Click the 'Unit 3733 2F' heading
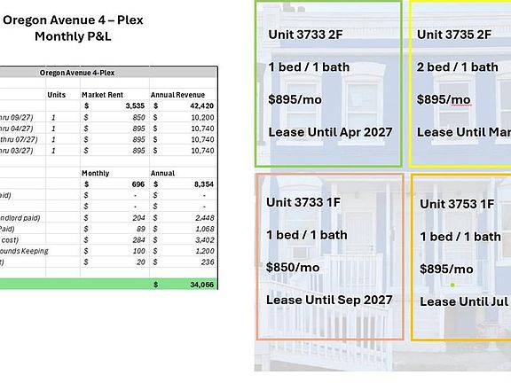The image size is (511, 383). pos(305,35)
